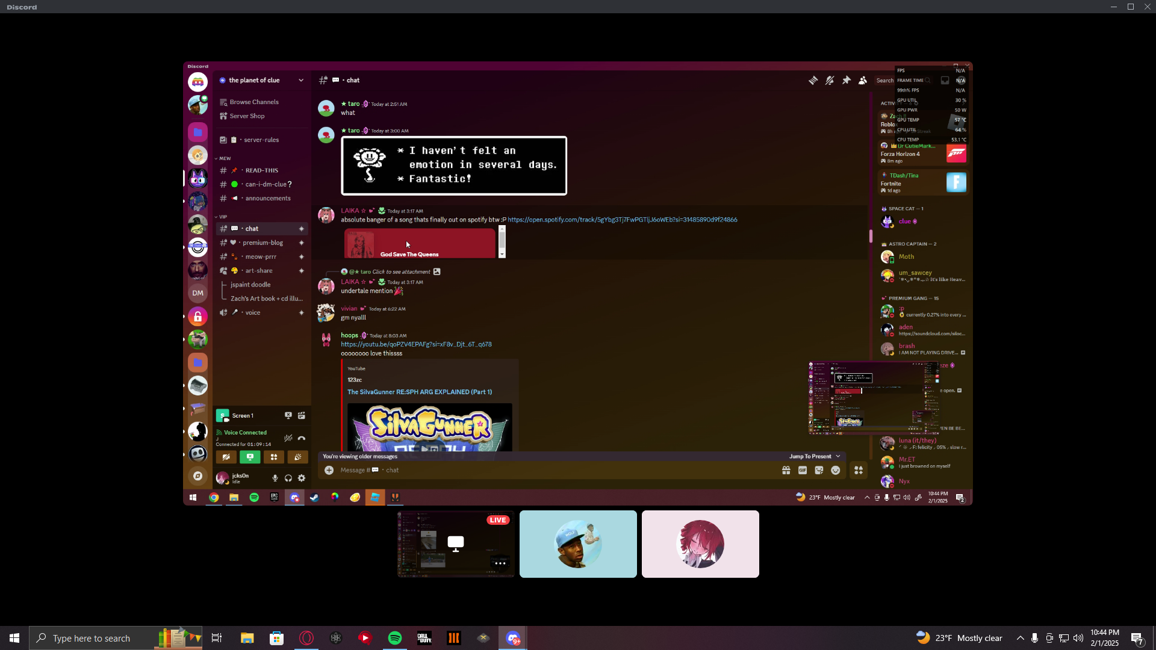Click the soundboard button in voice panel
1156x650 pixels.
click(x=297, y=457)
